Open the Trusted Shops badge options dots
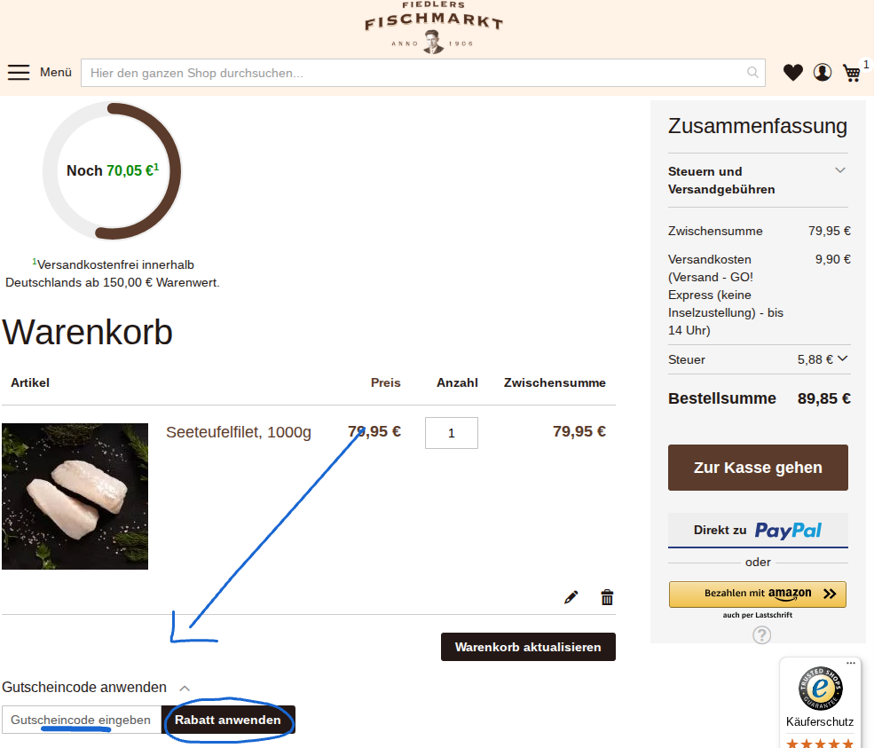Image resolution: width=874 pixels, height=748 pixels. [851, 664]
